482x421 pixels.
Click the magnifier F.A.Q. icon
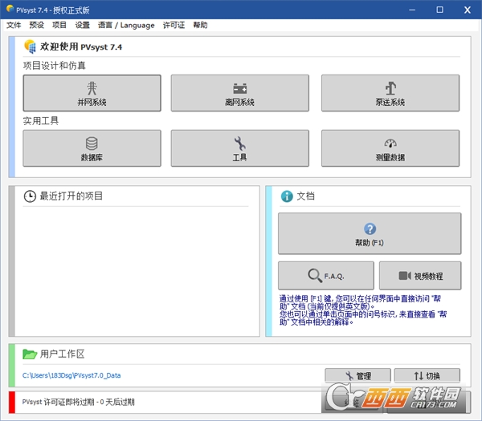point(315,276)
